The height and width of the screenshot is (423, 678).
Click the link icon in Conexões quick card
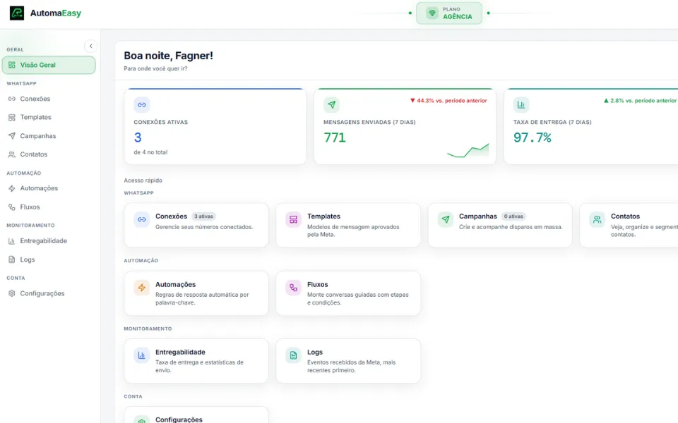tap(141, 219)
